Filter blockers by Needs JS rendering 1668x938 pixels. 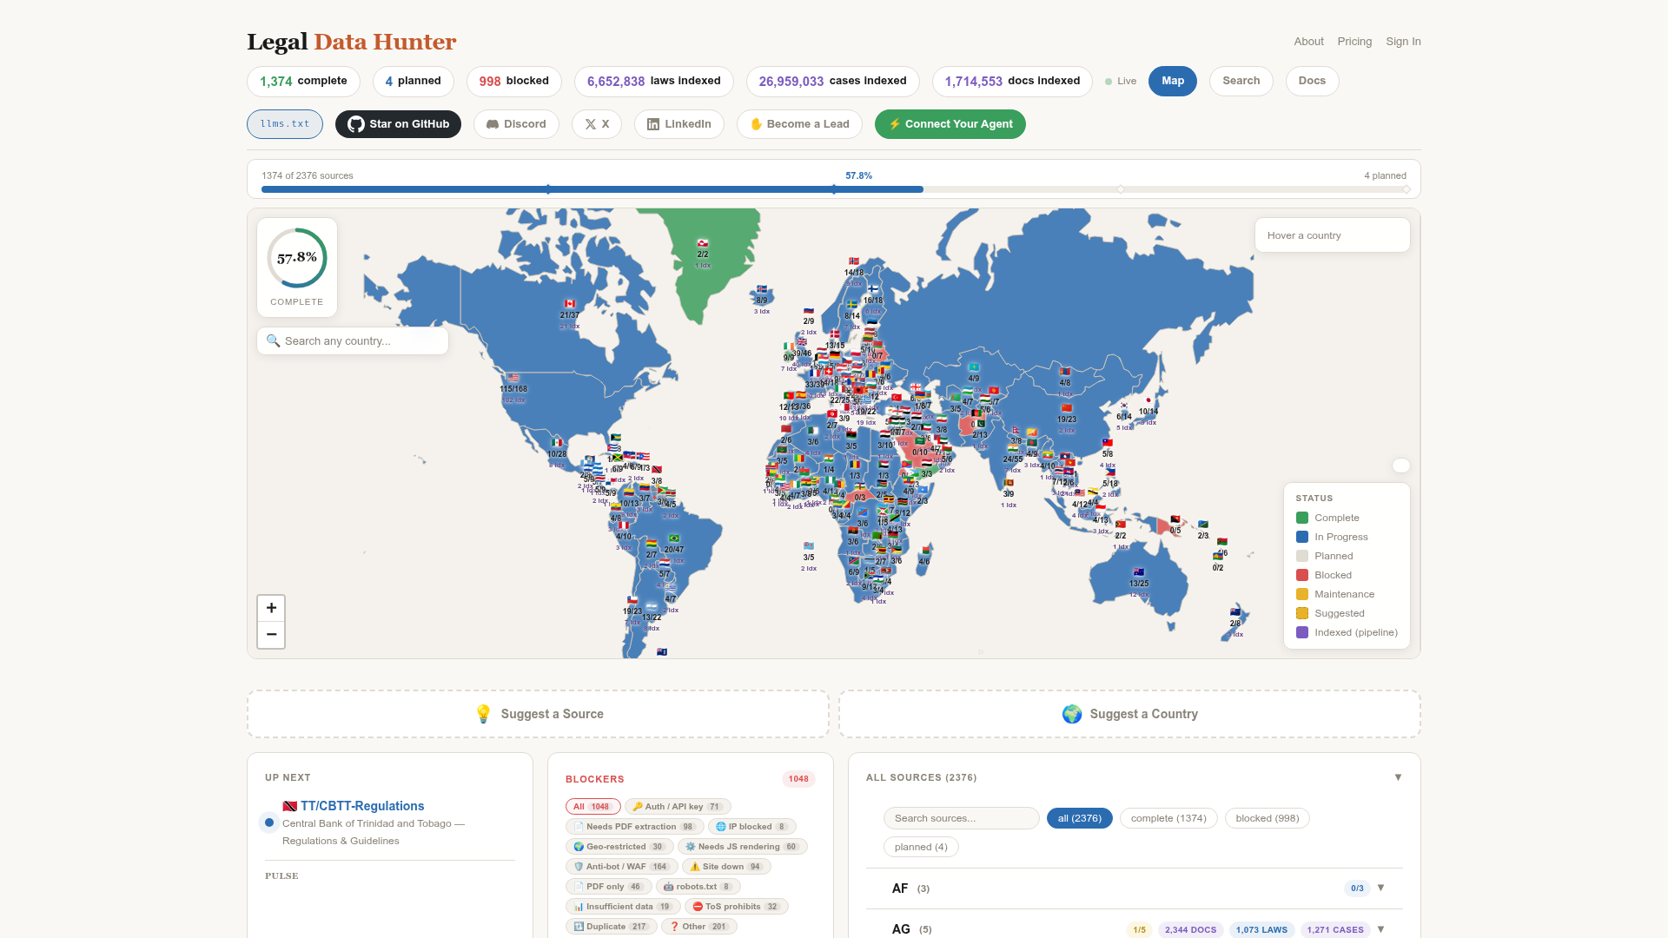[742, 846]
